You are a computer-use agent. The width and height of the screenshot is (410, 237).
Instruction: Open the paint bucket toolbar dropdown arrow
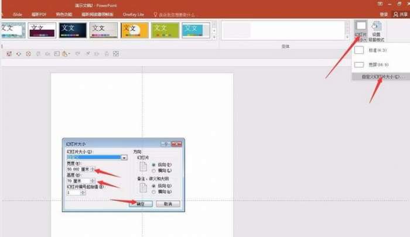(69, 54)
